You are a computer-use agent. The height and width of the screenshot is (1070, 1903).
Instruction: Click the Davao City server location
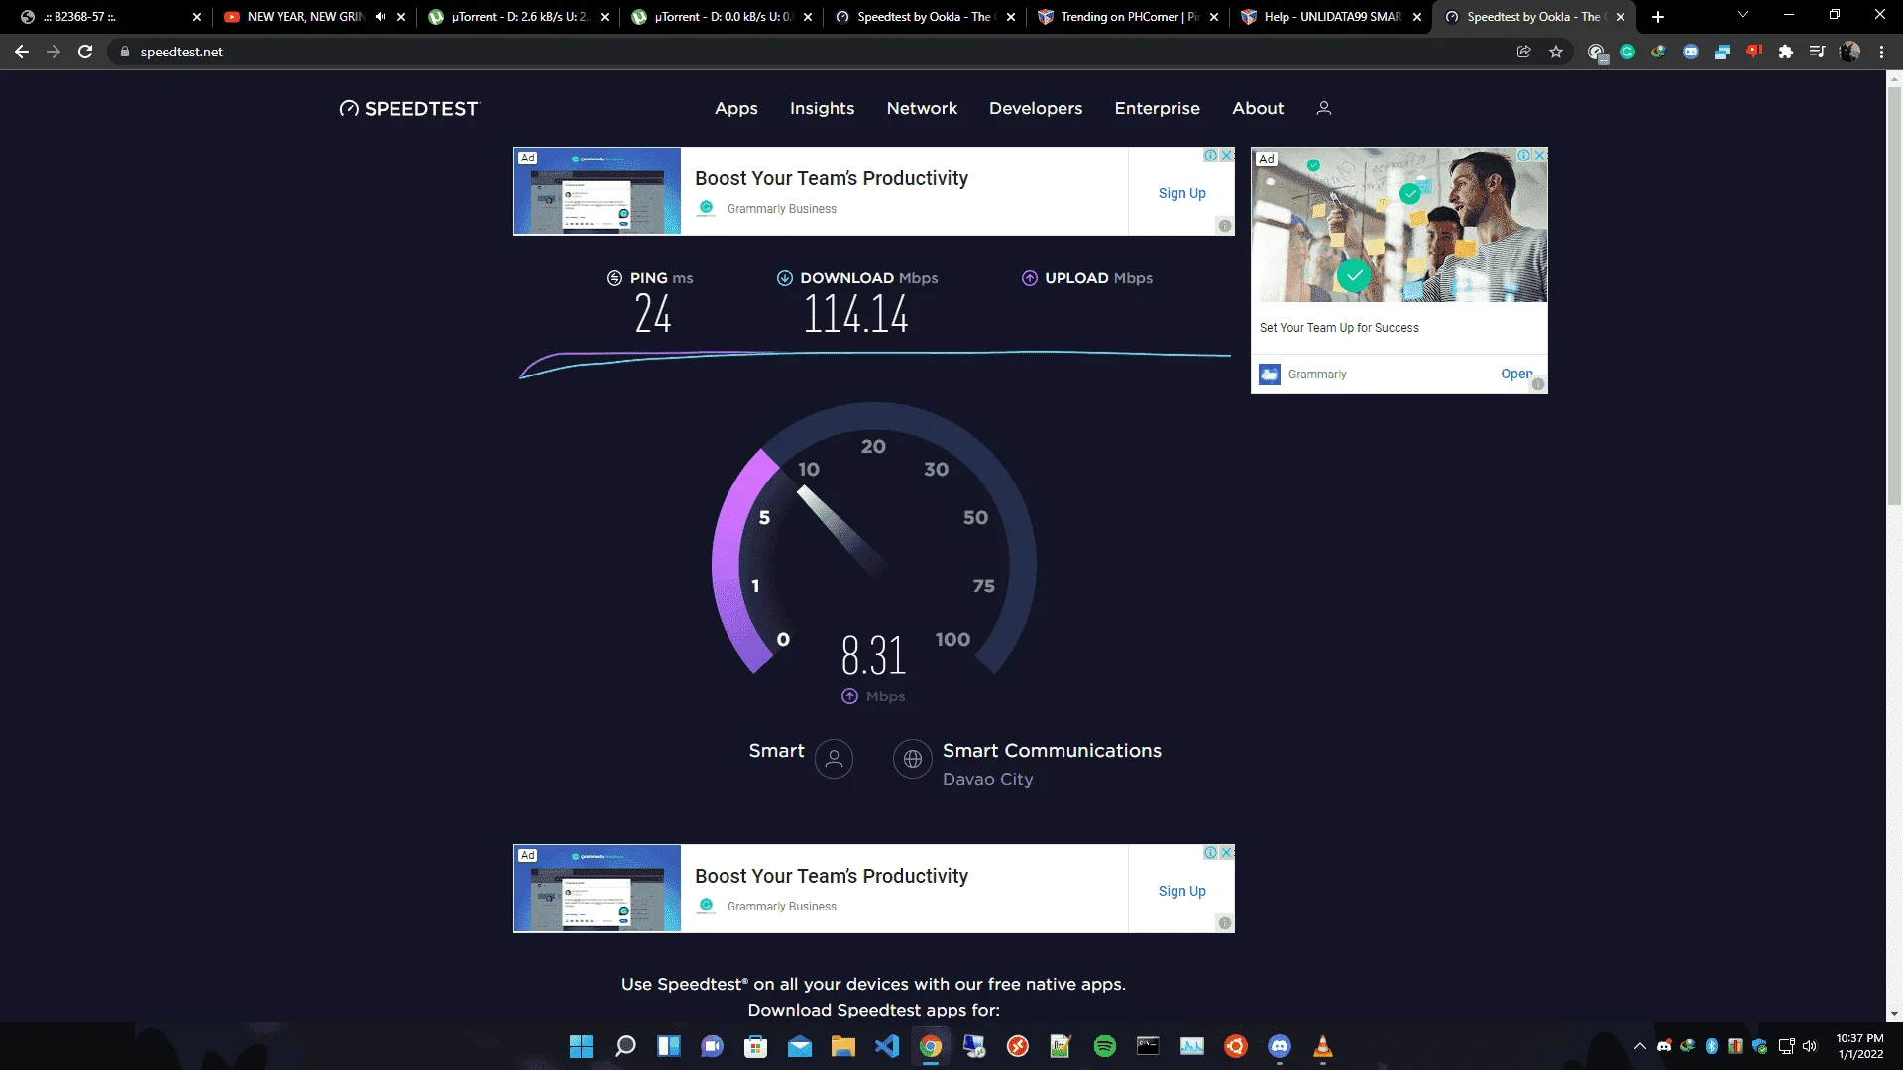tap(987, 780)
